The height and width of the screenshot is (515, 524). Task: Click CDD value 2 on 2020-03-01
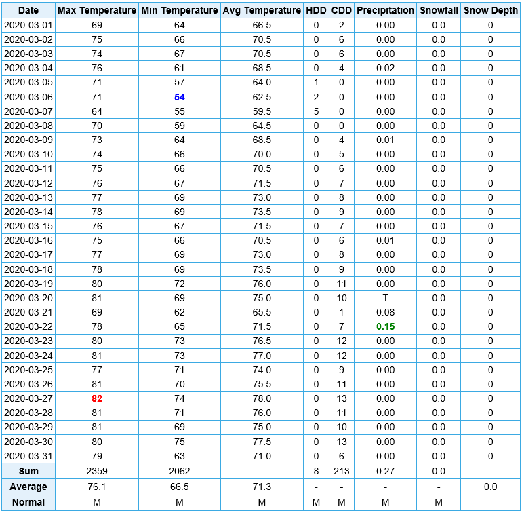pos(342,25)
